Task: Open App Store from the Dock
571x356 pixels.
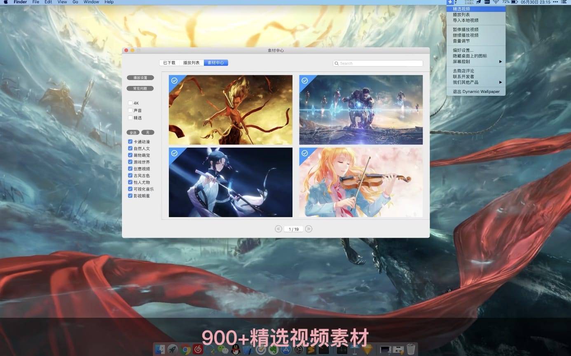Action: (286, 349)
